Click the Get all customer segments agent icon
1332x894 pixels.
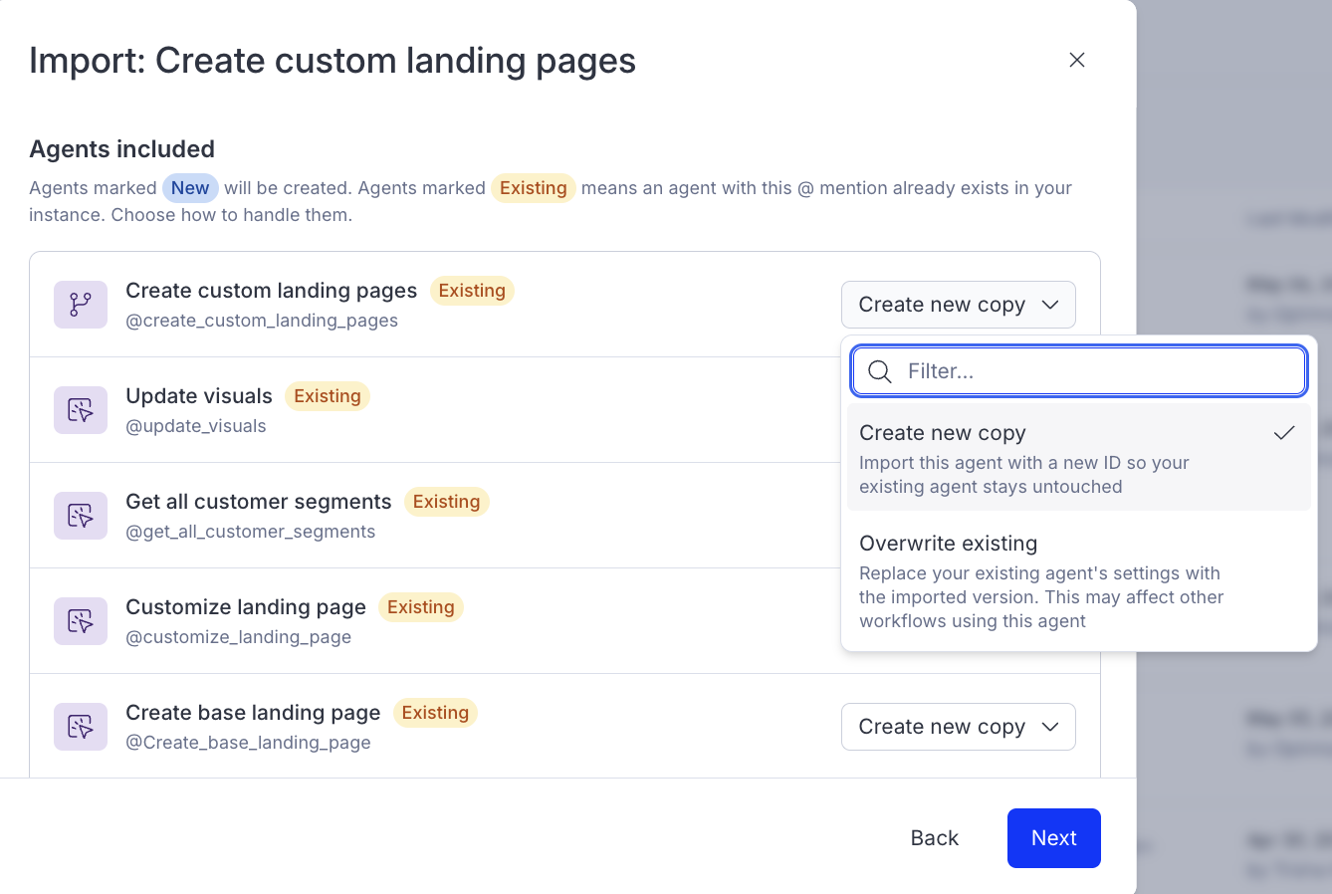(81, 516)
